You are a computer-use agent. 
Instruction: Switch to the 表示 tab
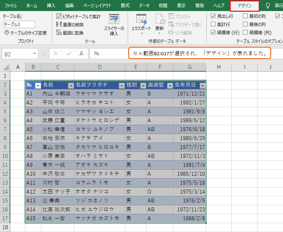pyautogui.click(x=181, y=6)
